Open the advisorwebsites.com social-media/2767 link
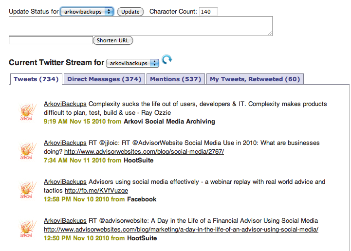Screen dimensions: 351x251 [x=134, y=151]
